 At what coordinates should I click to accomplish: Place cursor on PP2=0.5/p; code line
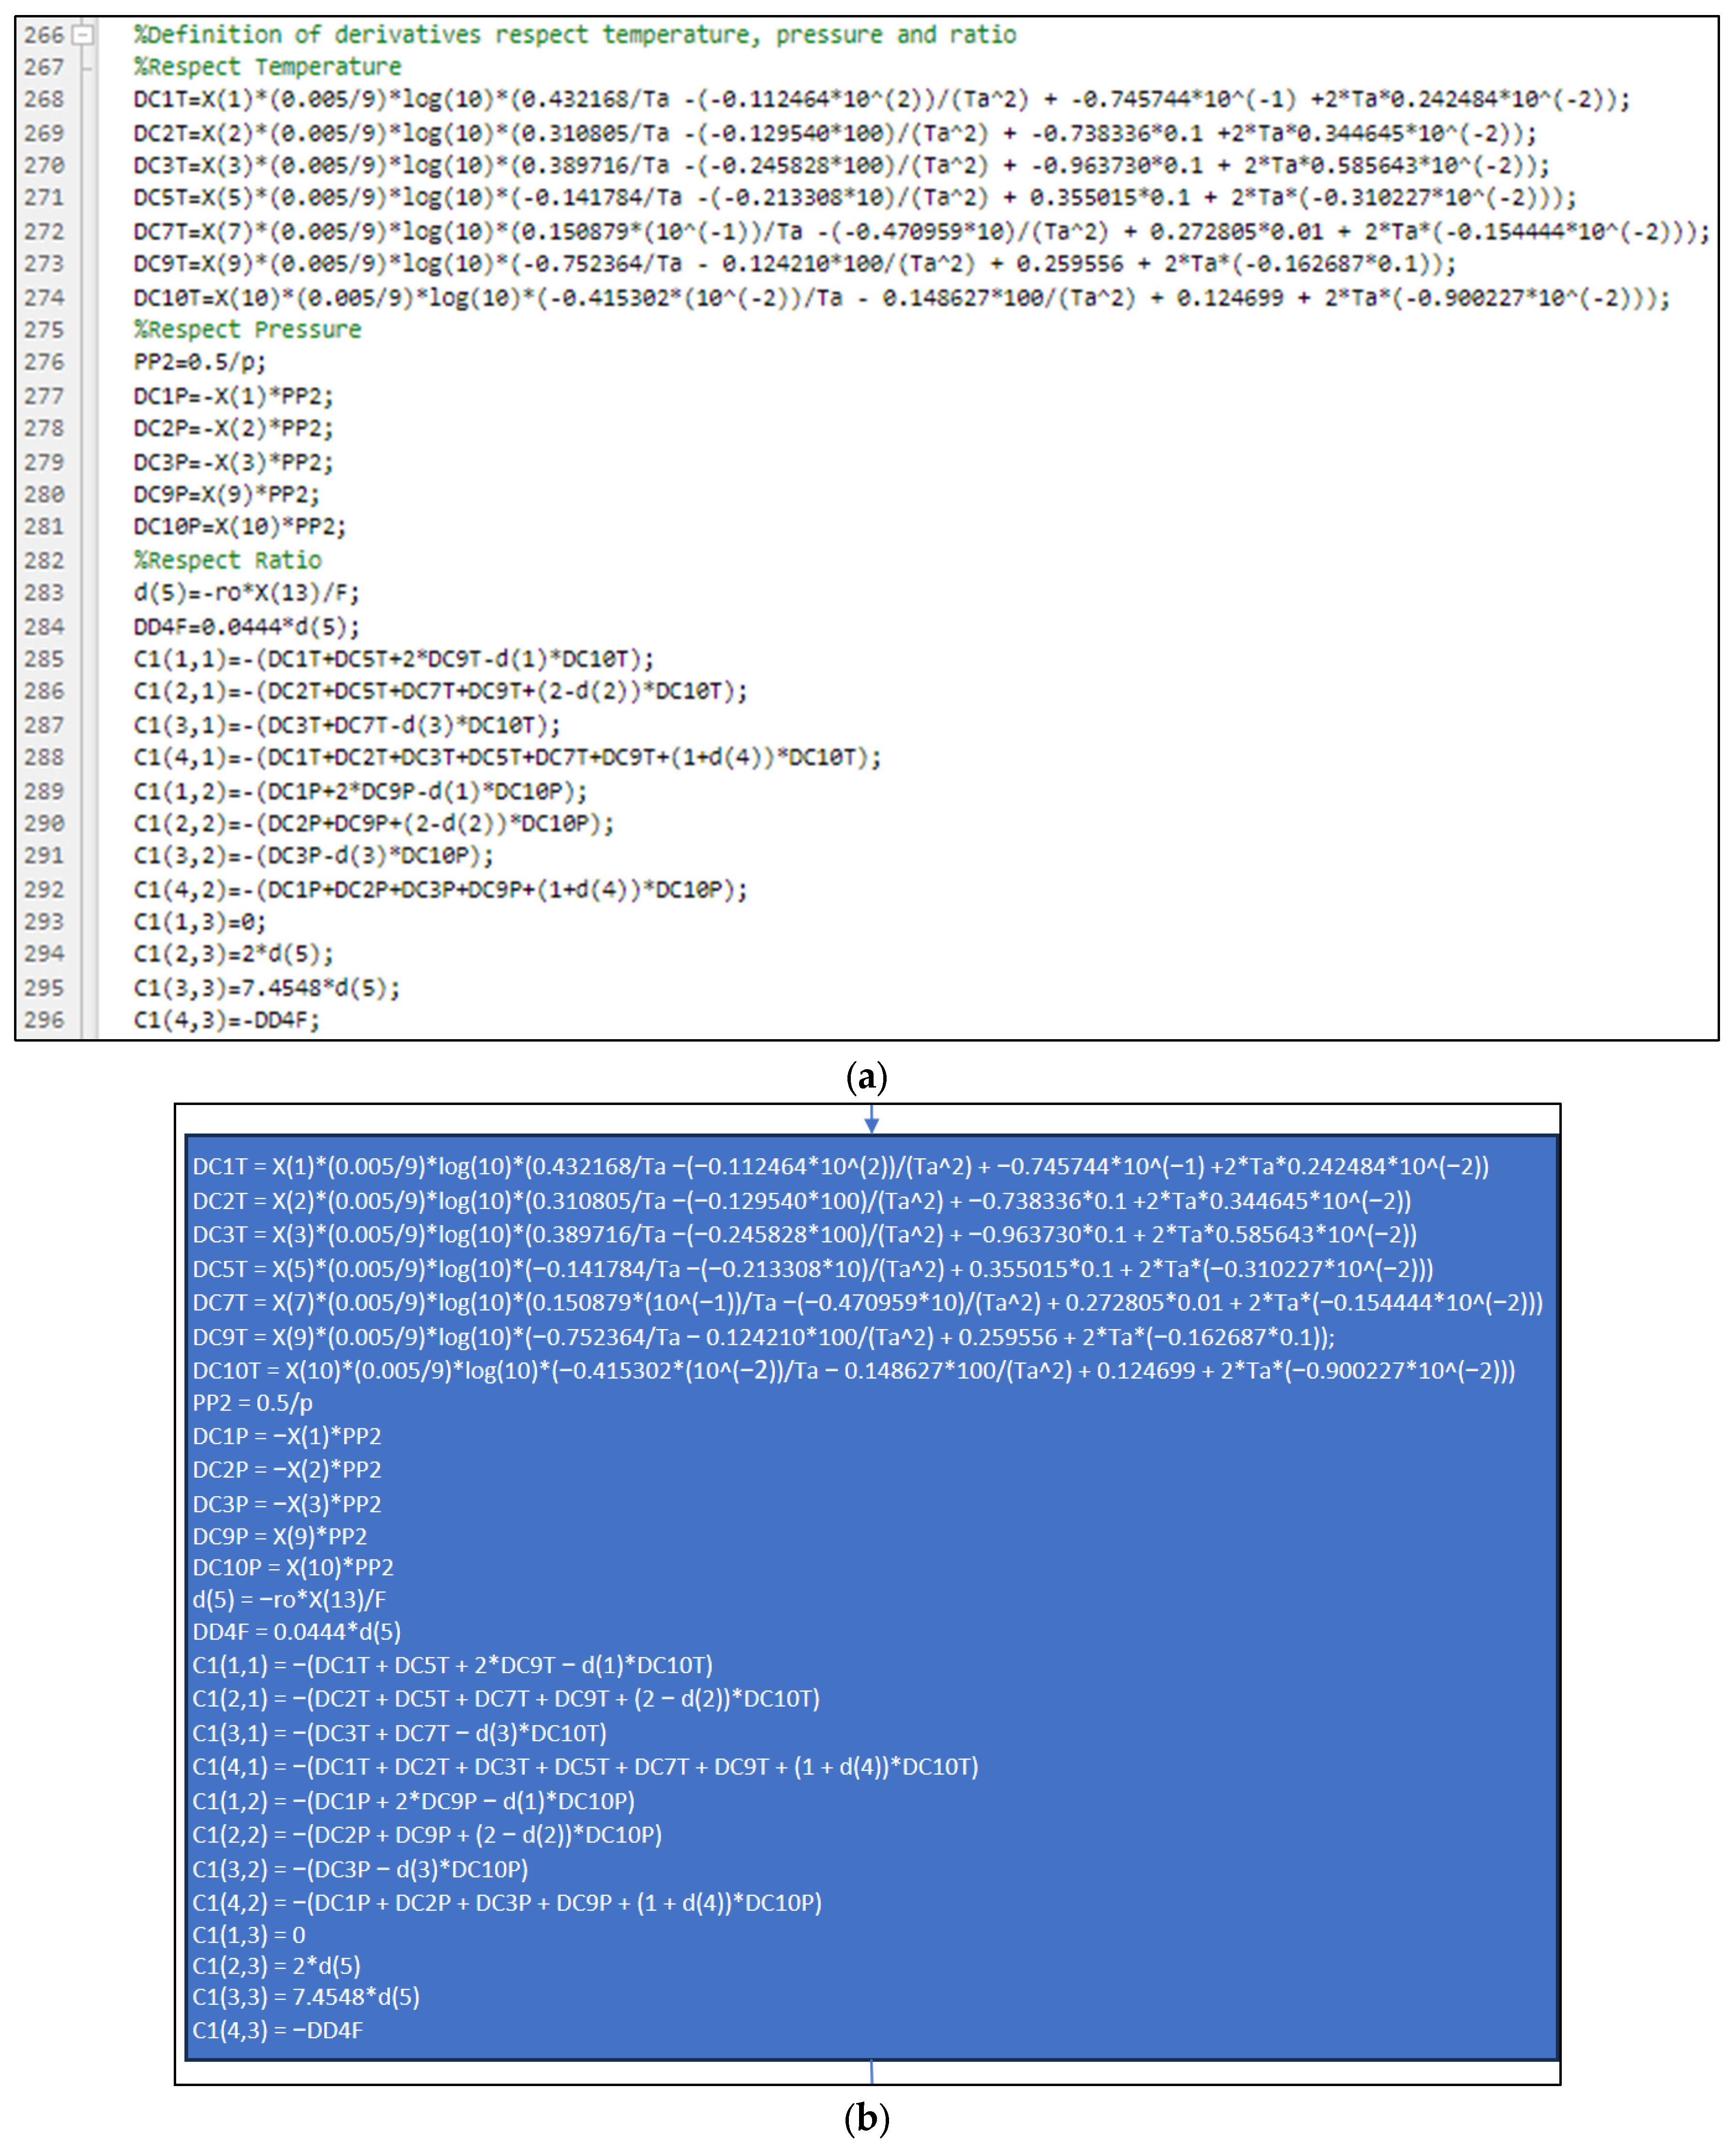point(200,363)
